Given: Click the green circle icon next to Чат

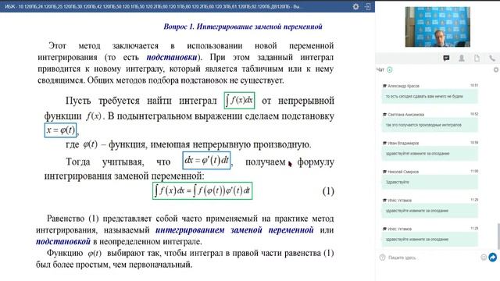Looking at the screenshot, I should click(x=390, y=69).
